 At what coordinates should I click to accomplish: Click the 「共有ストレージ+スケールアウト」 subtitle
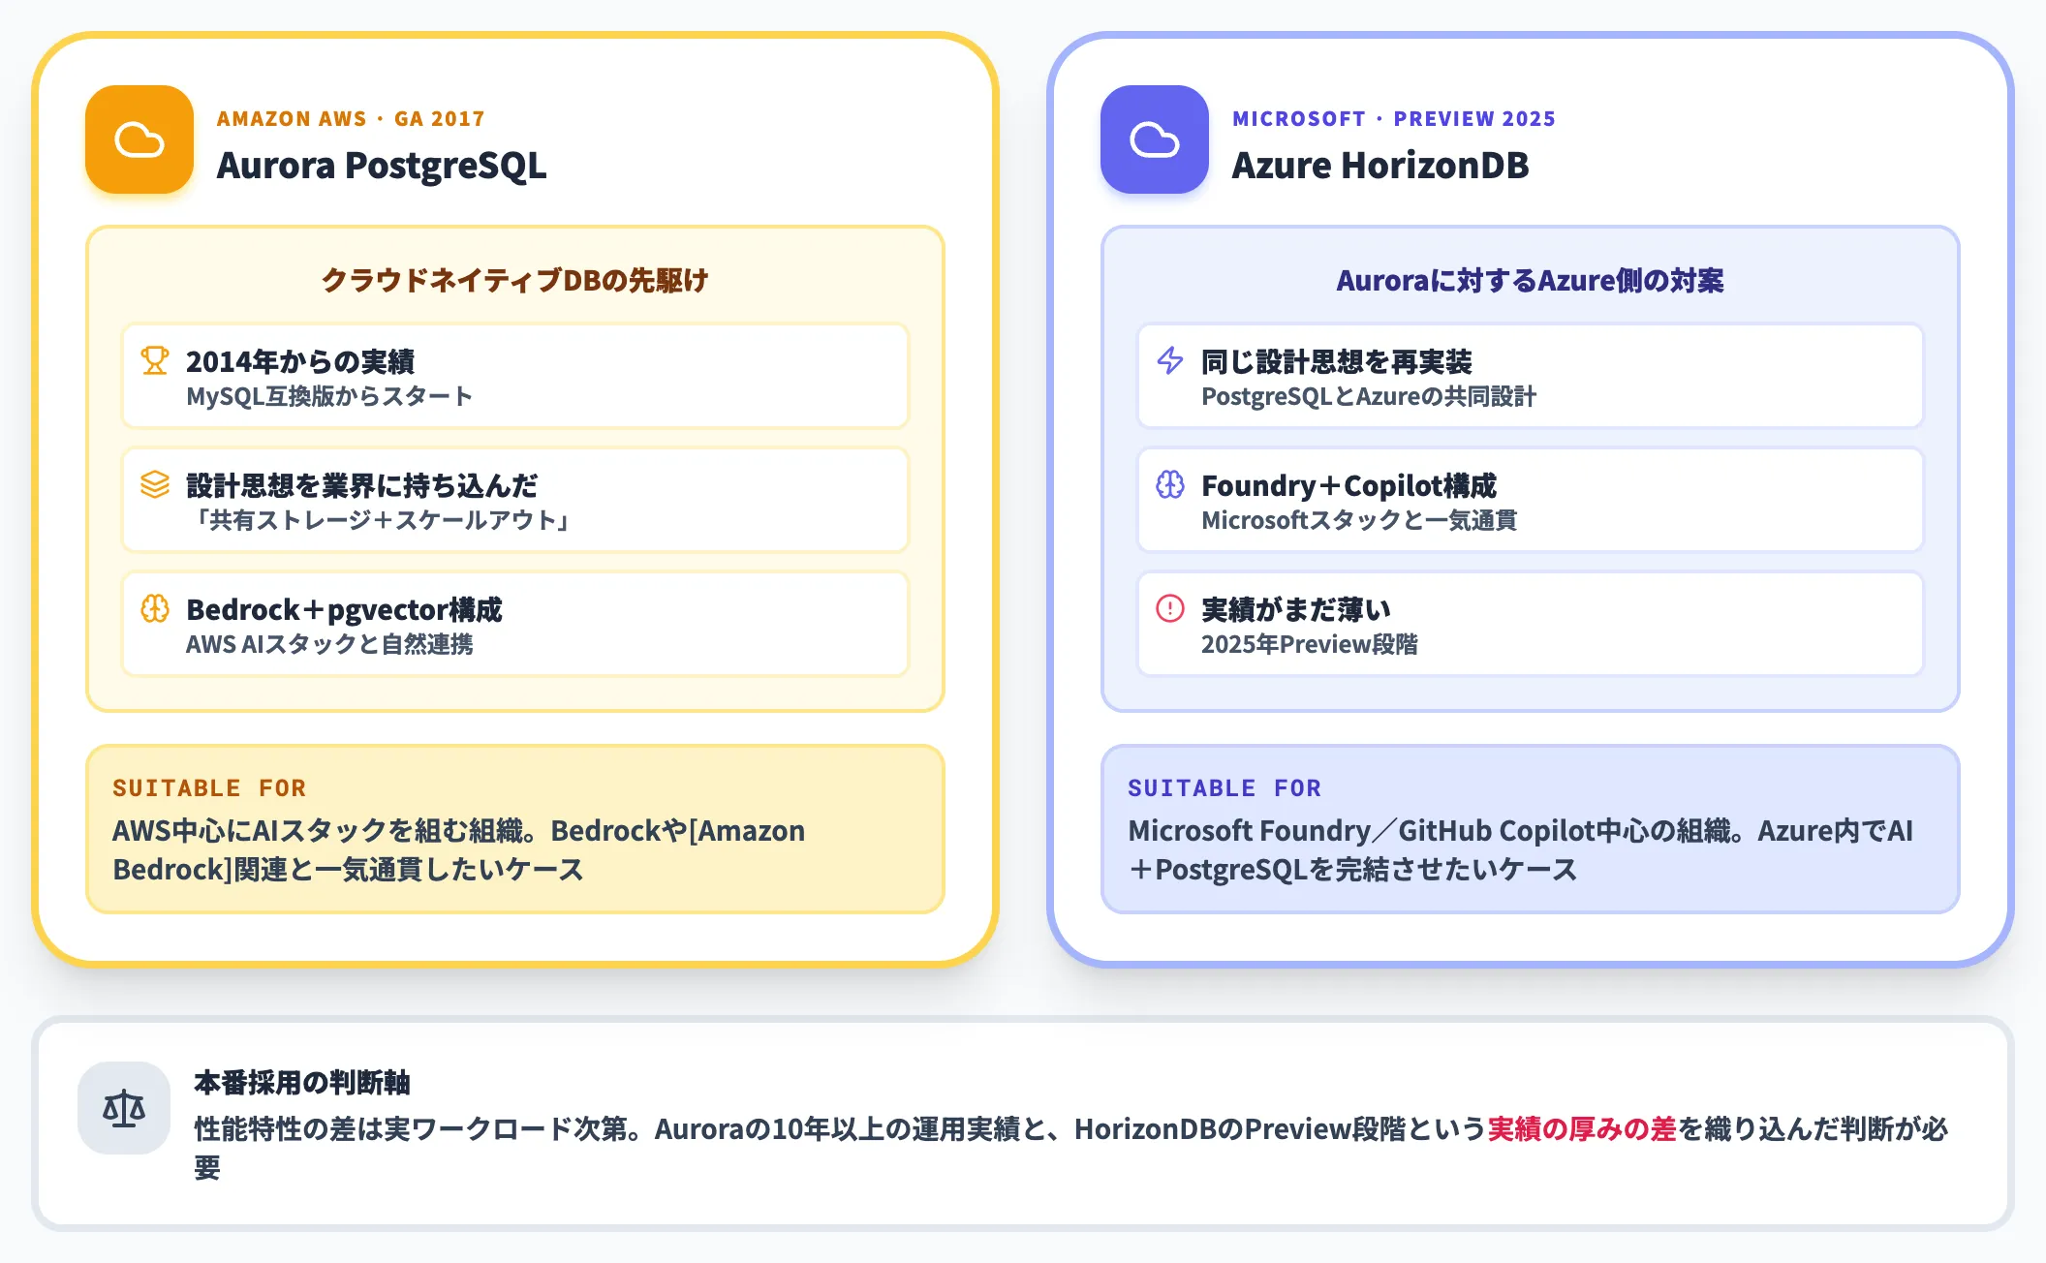pos(382,520)
